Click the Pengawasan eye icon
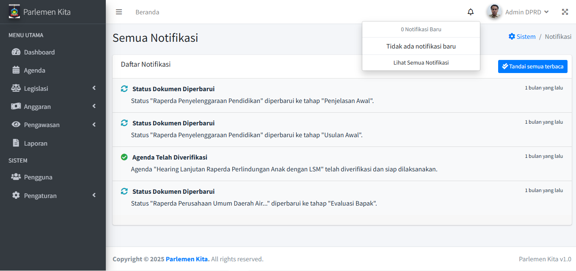Image resolution: width=576 pixels, height=271 pixels. (x=16, y=125)
